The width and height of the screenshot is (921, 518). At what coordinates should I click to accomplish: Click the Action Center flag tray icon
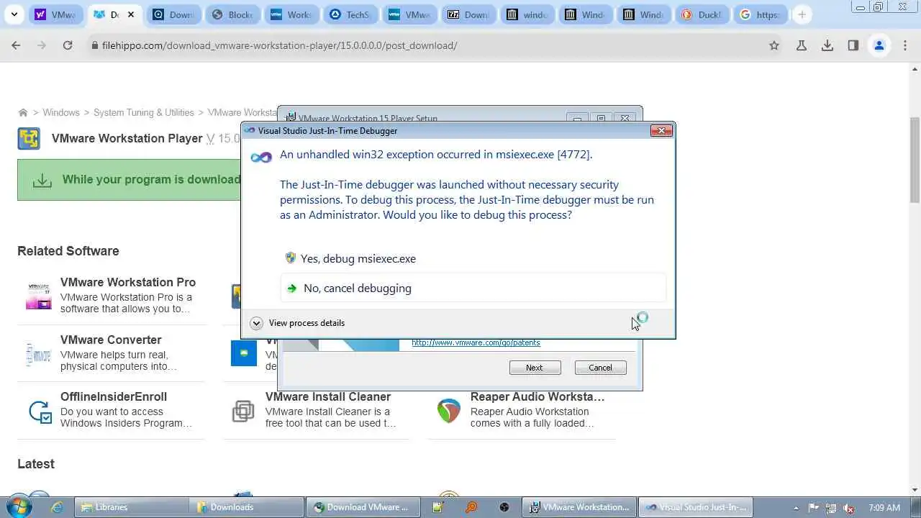pyautogui.click(x=815, y=507)
